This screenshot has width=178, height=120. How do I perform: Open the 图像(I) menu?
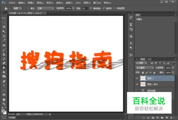coord(31,3)
